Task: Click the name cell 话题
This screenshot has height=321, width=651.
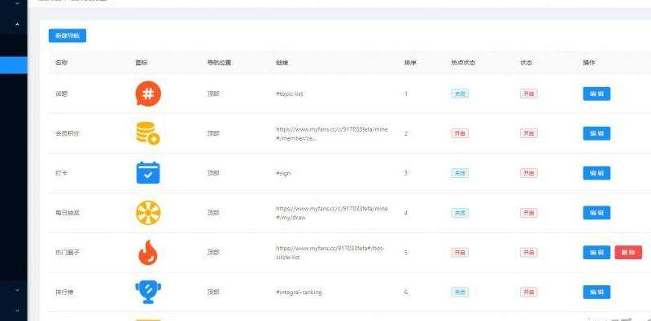Action: click(x=62, y=93)
